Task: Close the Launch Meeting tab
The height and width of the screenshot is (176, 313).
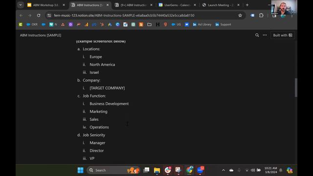Action: point(238,5)
